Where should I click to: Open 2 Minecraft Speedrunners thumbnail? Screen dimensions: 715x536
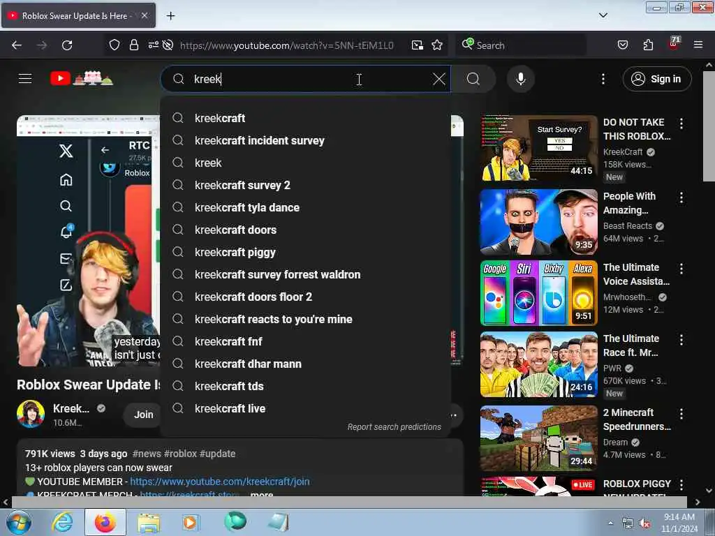(x=538, y=438)
